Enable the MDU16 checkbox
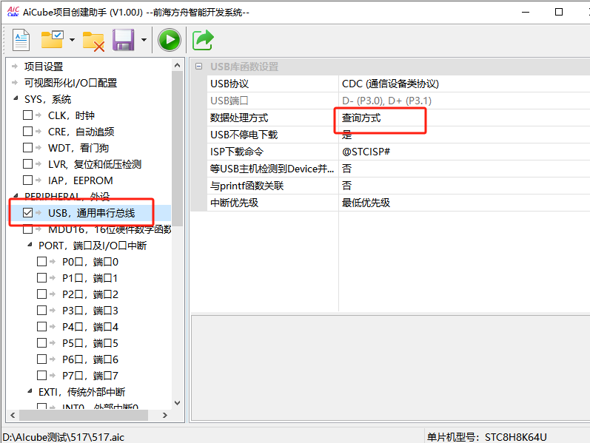Screen dimensions: 590x443 (x=27, y=229)
